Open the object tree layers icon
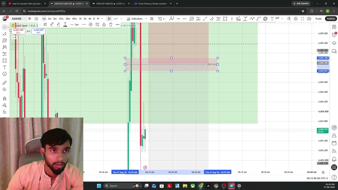This screenshot has width=338, height=190. coord(334,43)
